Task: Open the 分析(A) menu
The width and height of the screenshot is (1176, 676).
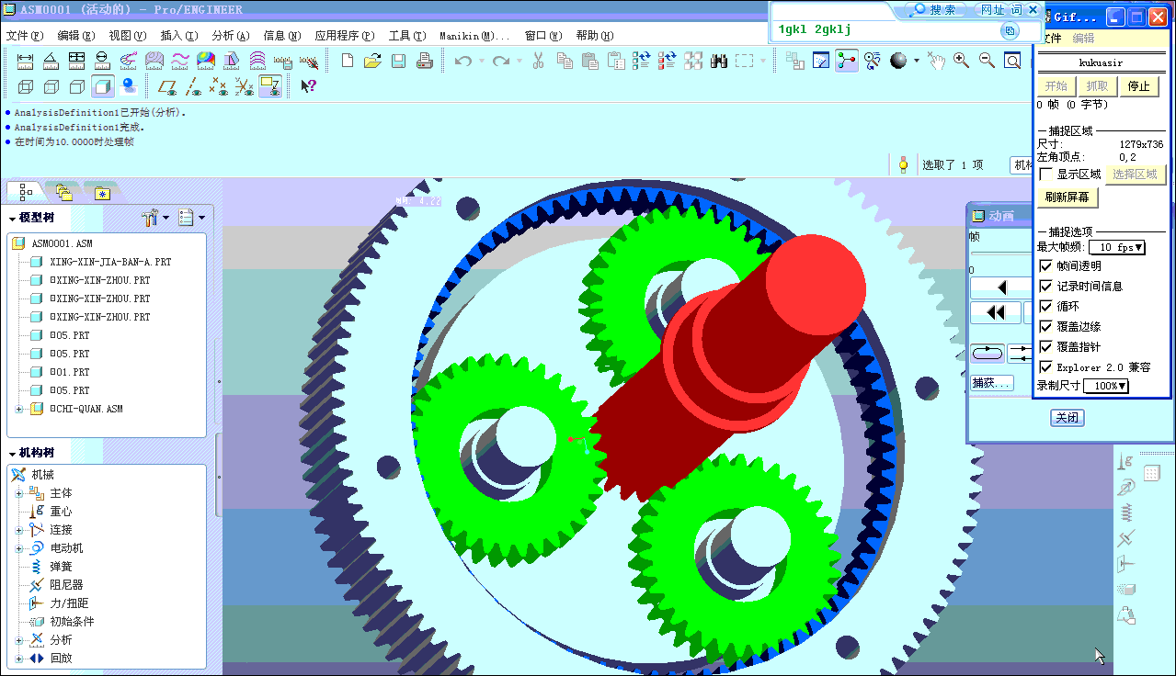Action: (x=231, y=36)
